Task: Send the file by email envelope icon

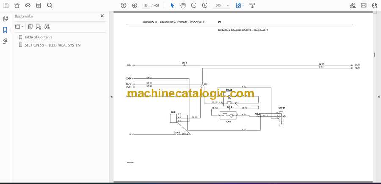Action: [x=364, y=5]
